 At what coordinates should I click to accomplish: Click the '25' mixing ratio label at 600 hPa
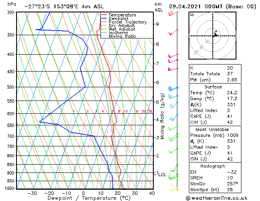pos(150,111)
